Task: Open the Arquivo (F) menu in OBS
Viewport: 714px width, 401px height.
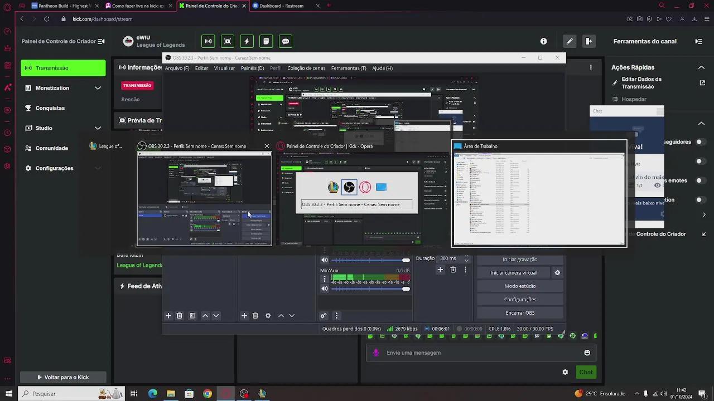Action: tap(177, 68)
